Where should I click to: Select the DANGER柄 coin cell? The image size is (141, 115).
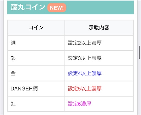pyautogui.click(x=36, y=89)
